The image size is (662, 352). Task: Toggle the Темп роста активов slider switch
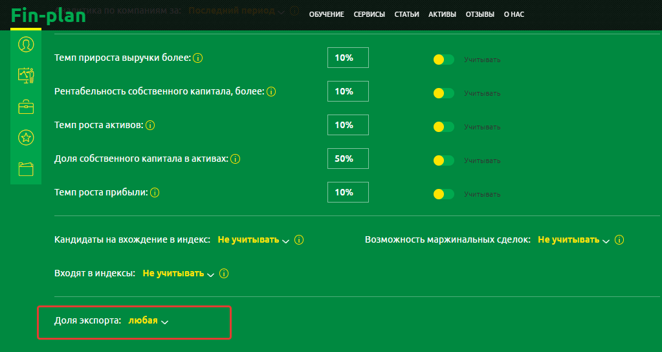tap(443, 127)
